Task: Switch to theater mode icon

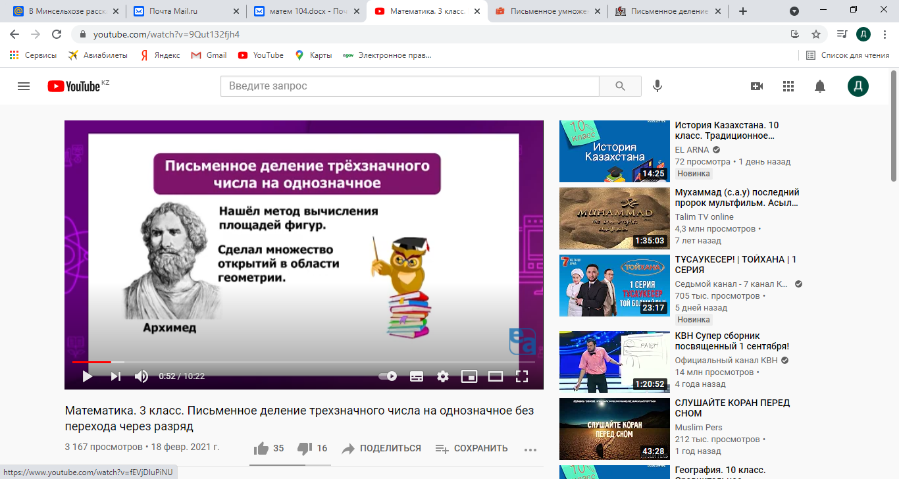Action: pos(496,376)
